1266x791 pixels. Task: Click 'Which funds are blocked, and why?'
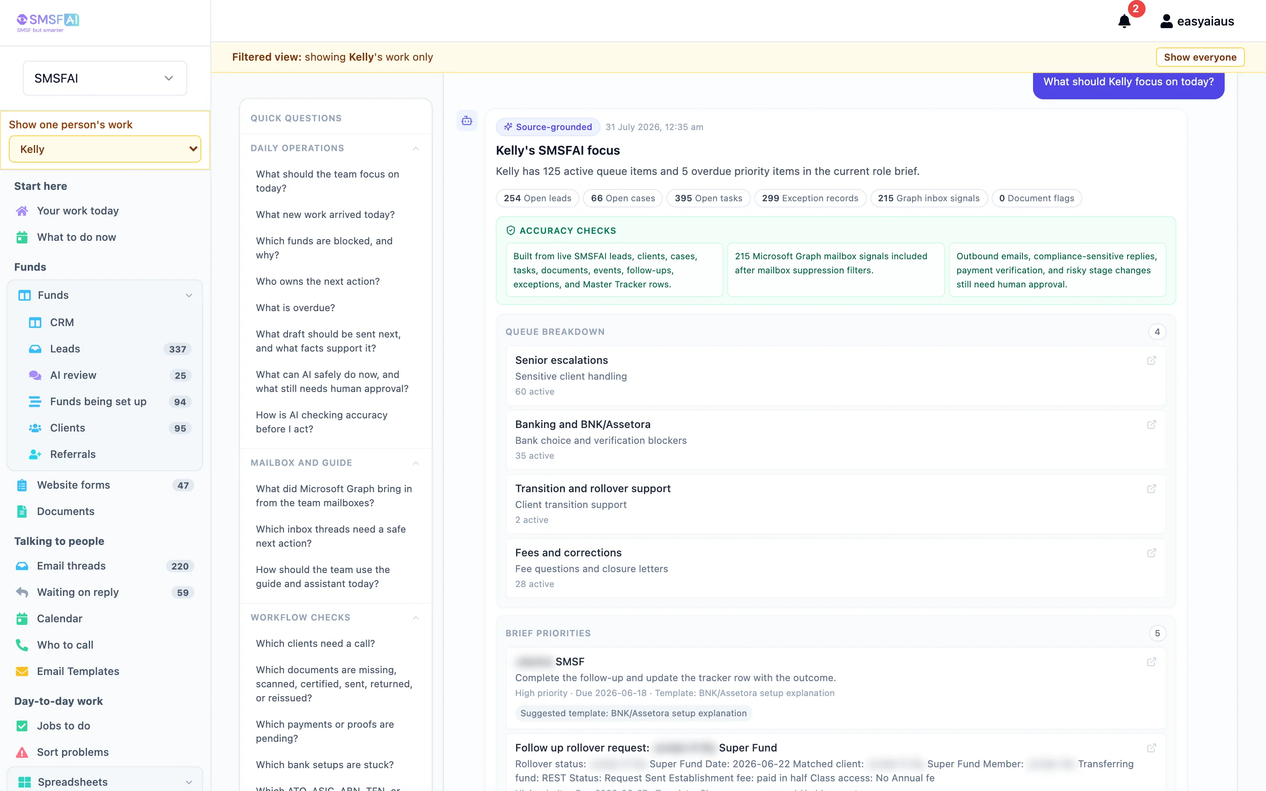click(324, 248)
